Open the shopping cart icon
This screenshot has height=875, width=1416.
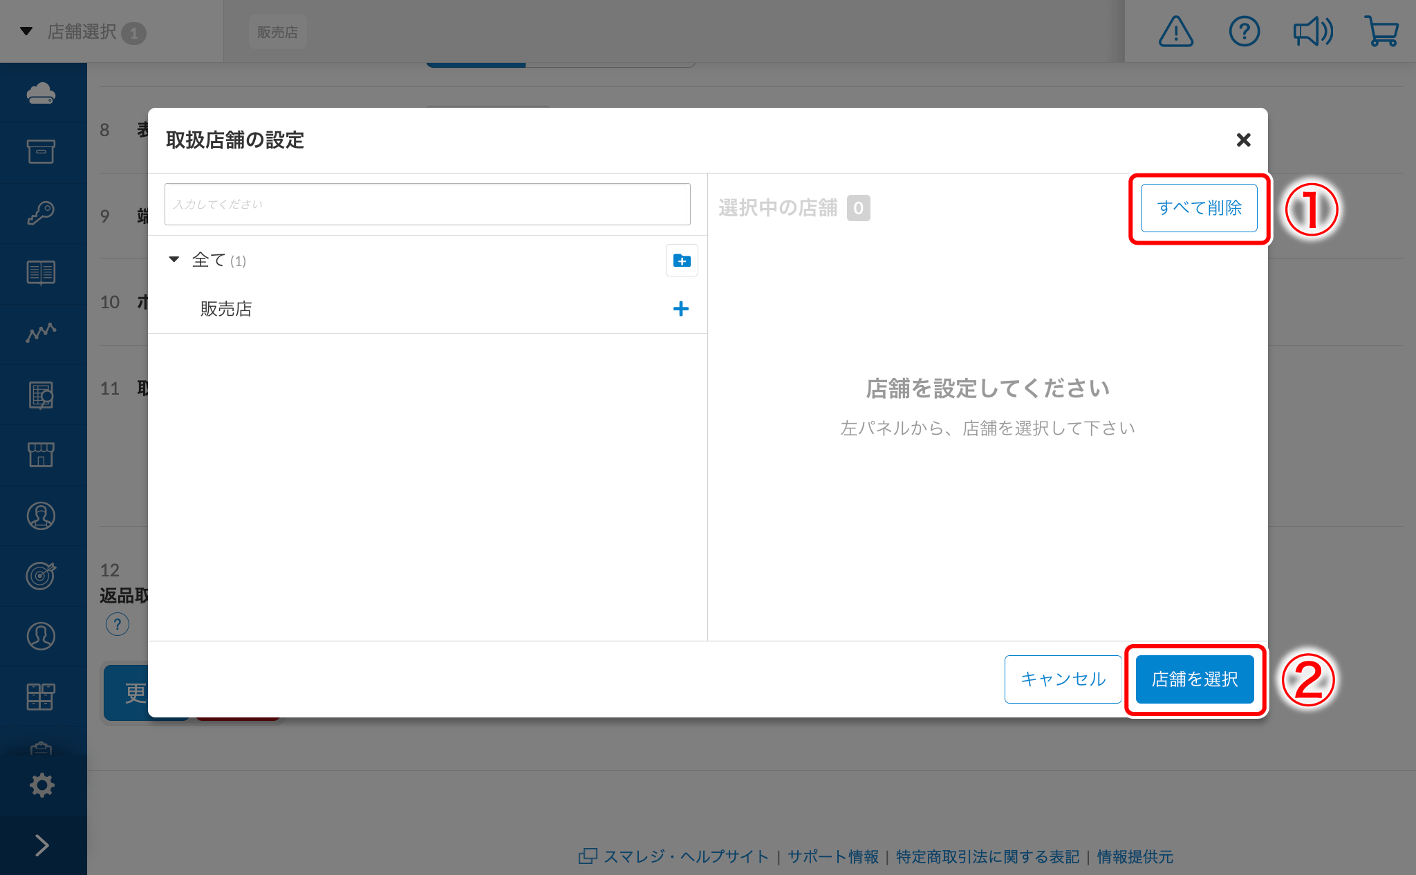tap(1381, 32)
